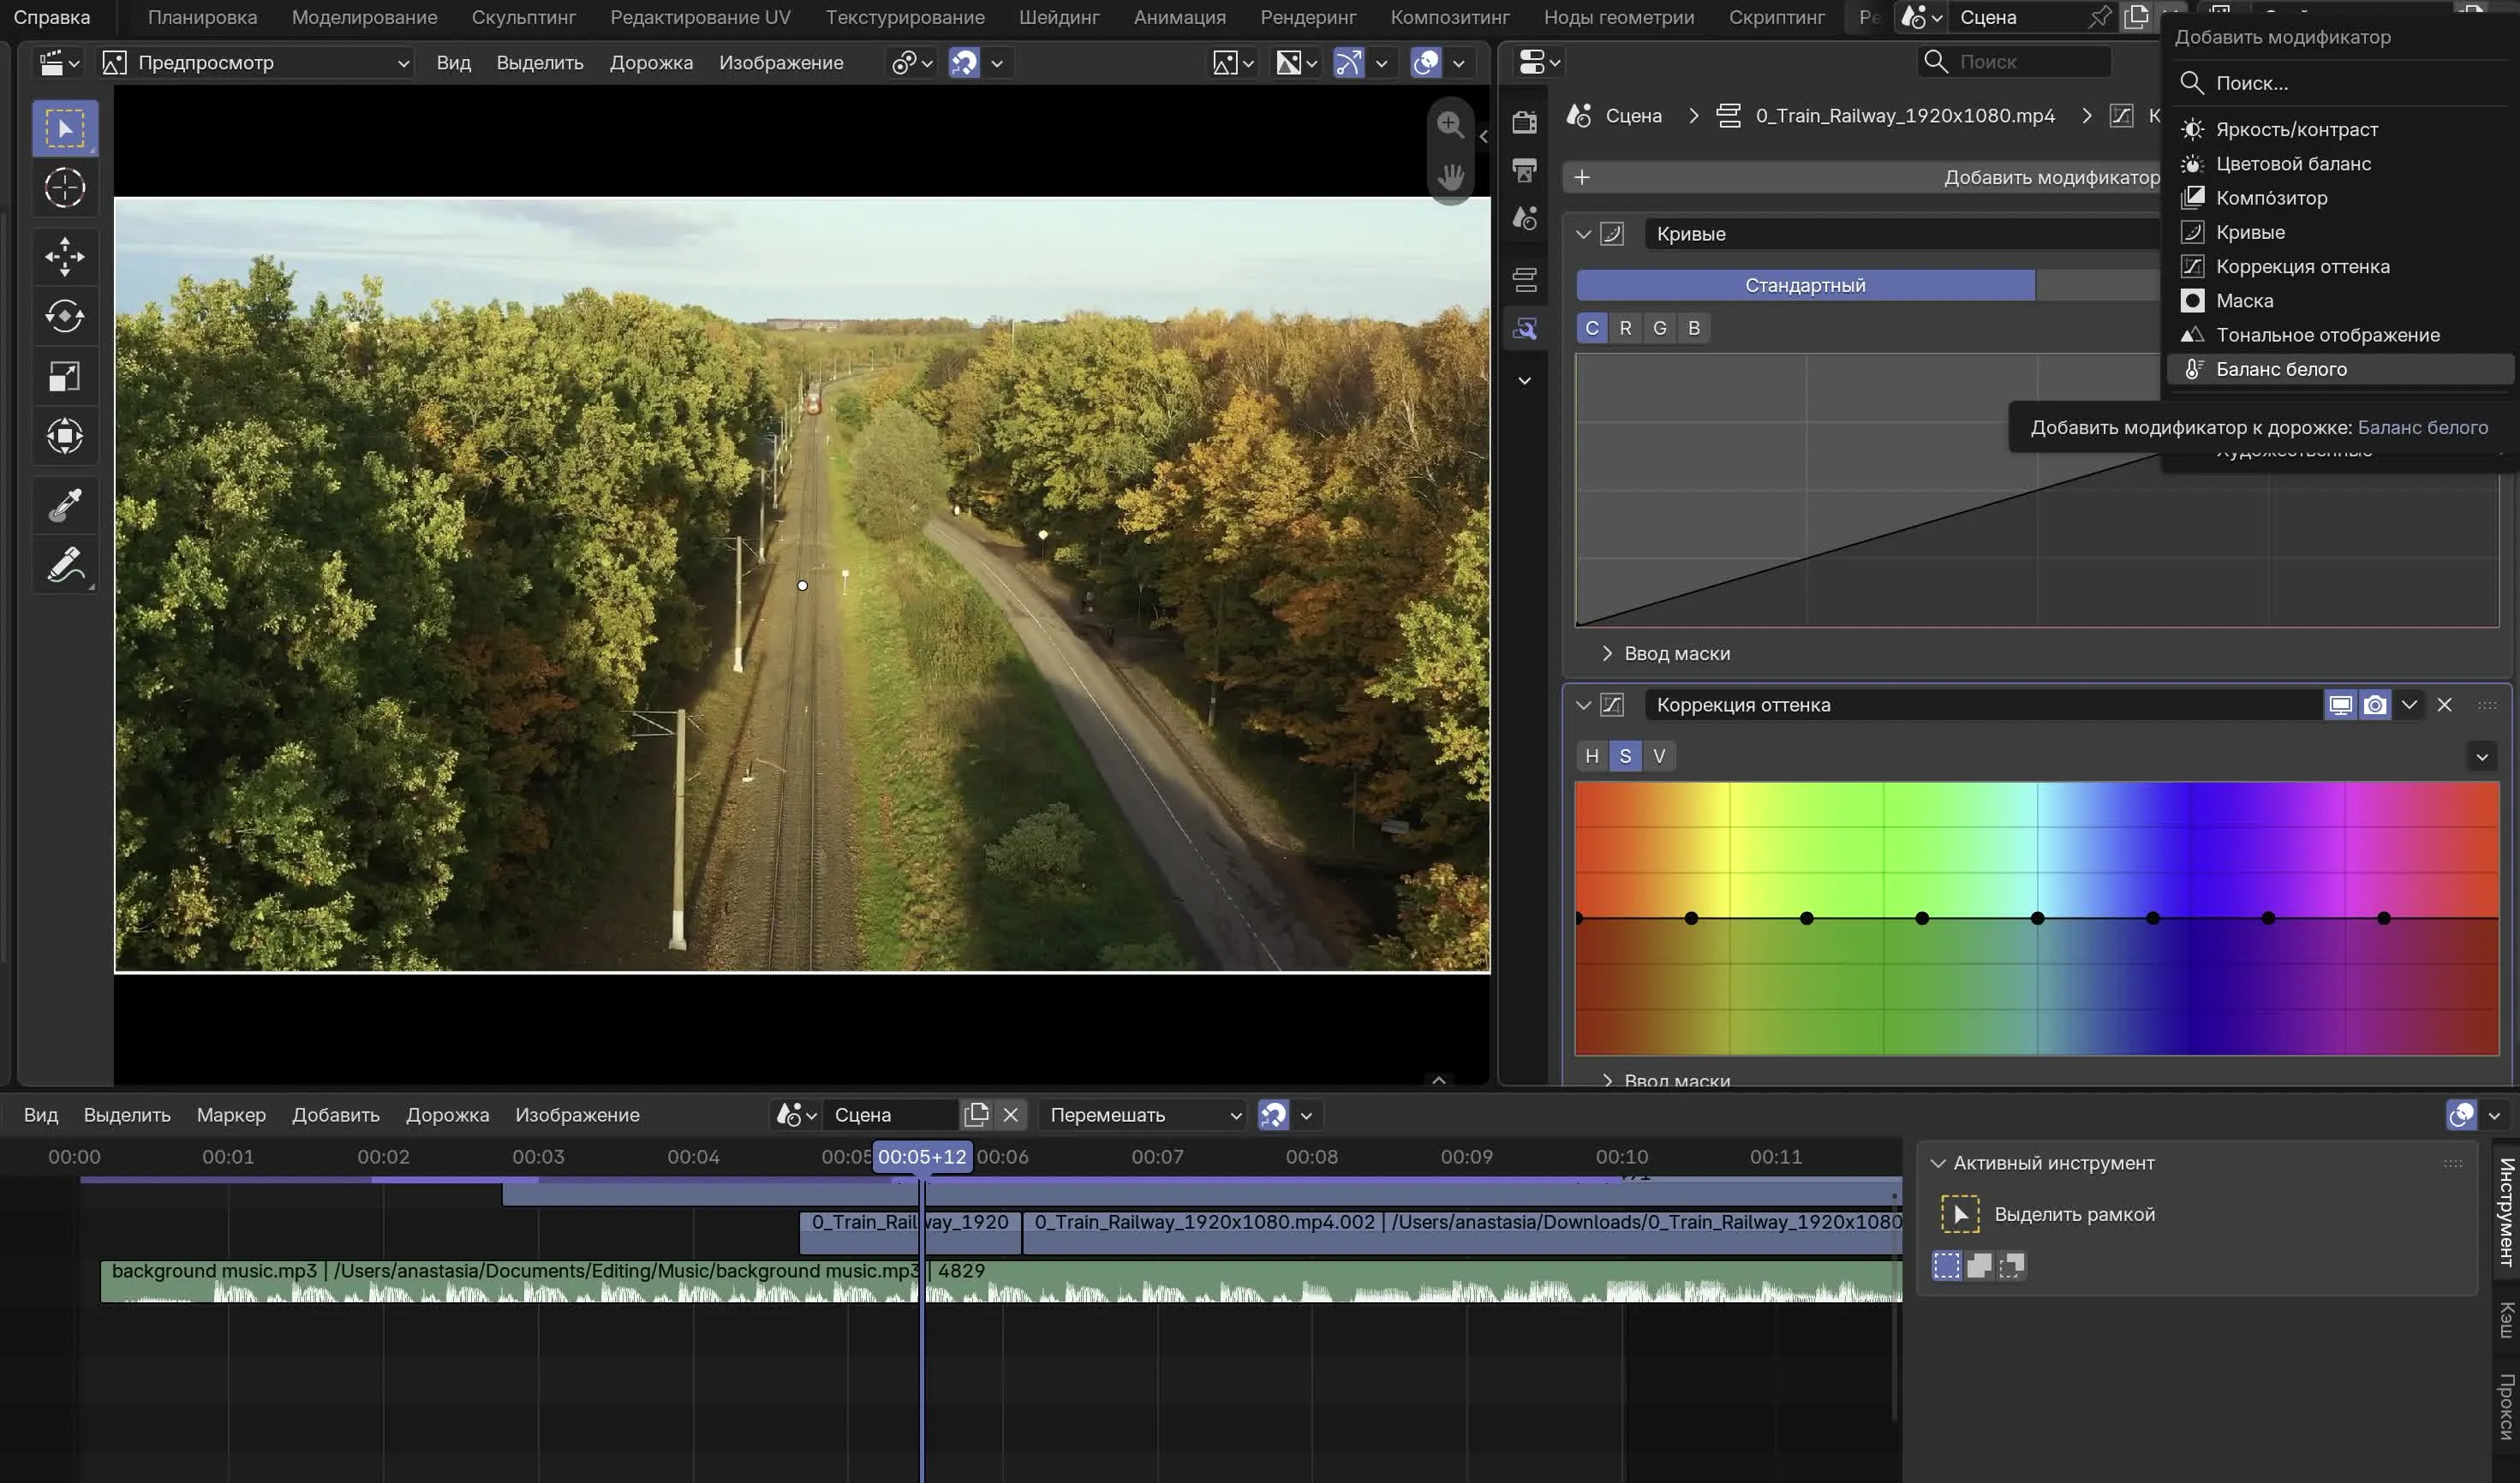2520x1483 pixels.
Task: Open the Output properties printer icon tab
Action: coord(1525,170)
